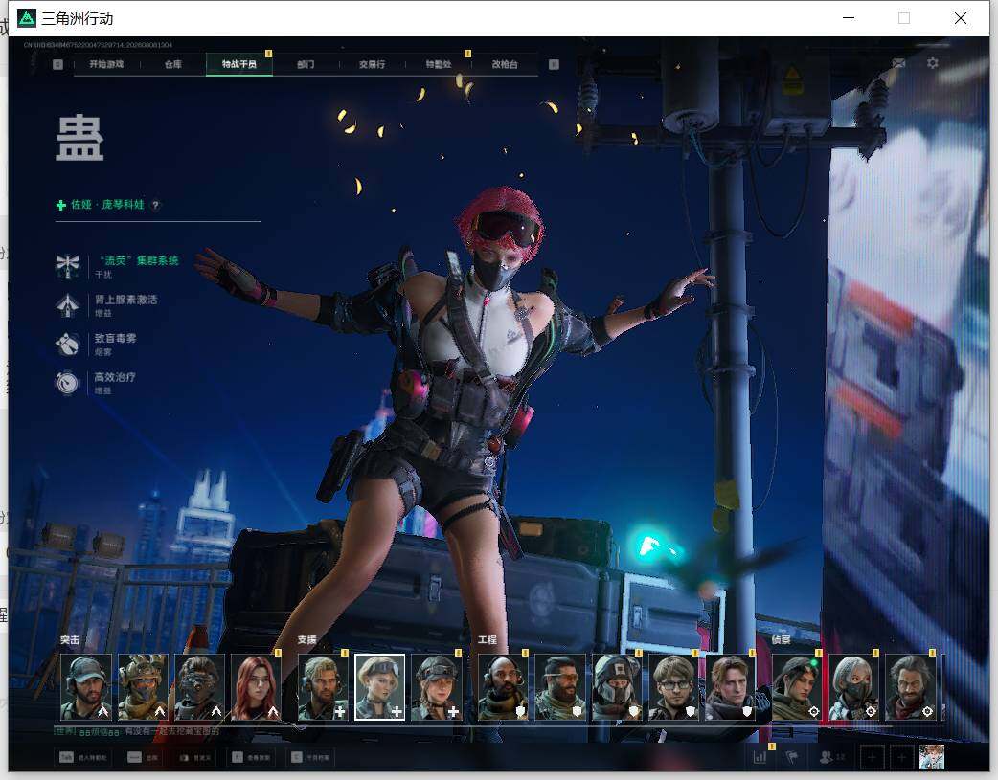Open the friends list icon
The height and width of the screenshot is (780, 998).
coord(827,757)
